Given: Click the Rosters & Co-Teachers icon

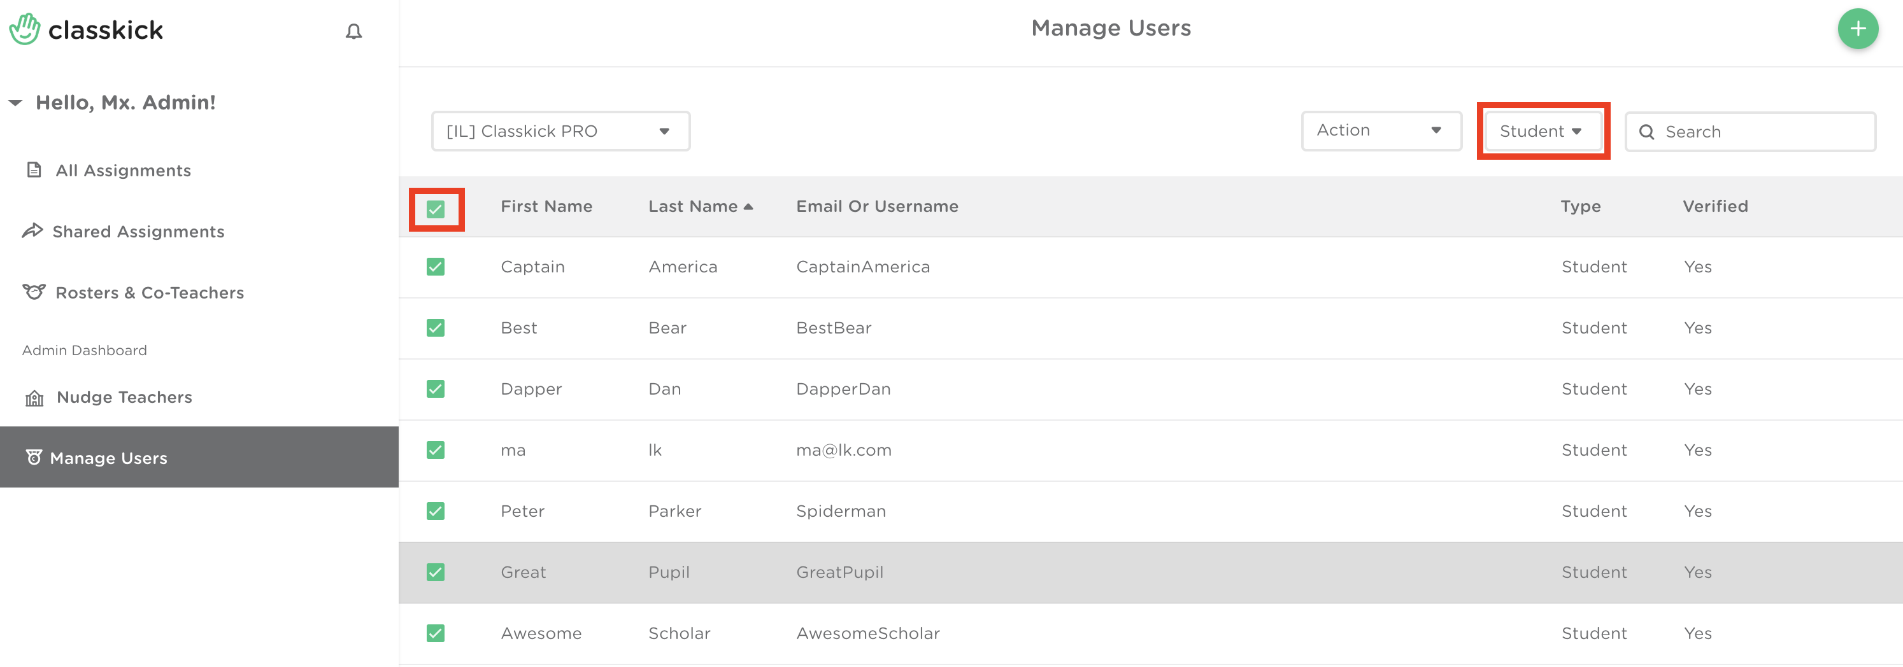Looking at the screenshot, I should [x=34, y=293].
